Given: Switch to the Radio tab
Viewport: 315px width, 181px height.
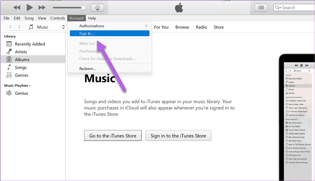Looking at the screenshot, I should pos(201,27).
